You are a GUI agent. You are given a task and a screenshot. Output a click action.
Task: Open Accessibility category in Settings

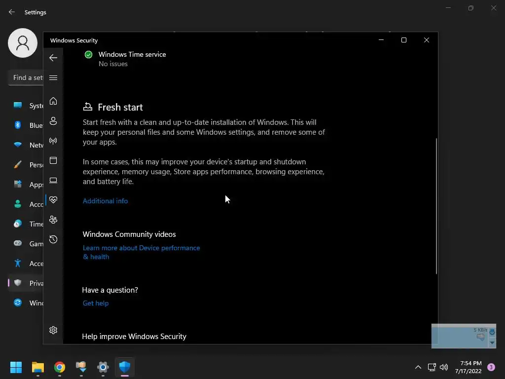pos(26,264)
